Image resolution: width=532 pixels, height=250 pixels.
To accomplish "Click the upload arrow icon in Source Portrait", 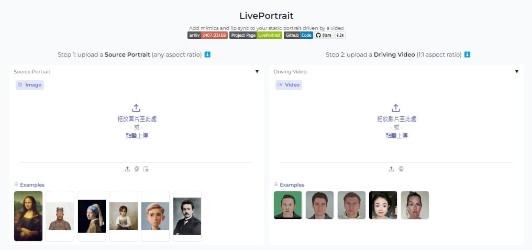I will pyautogui.click(x=136, y=108).
